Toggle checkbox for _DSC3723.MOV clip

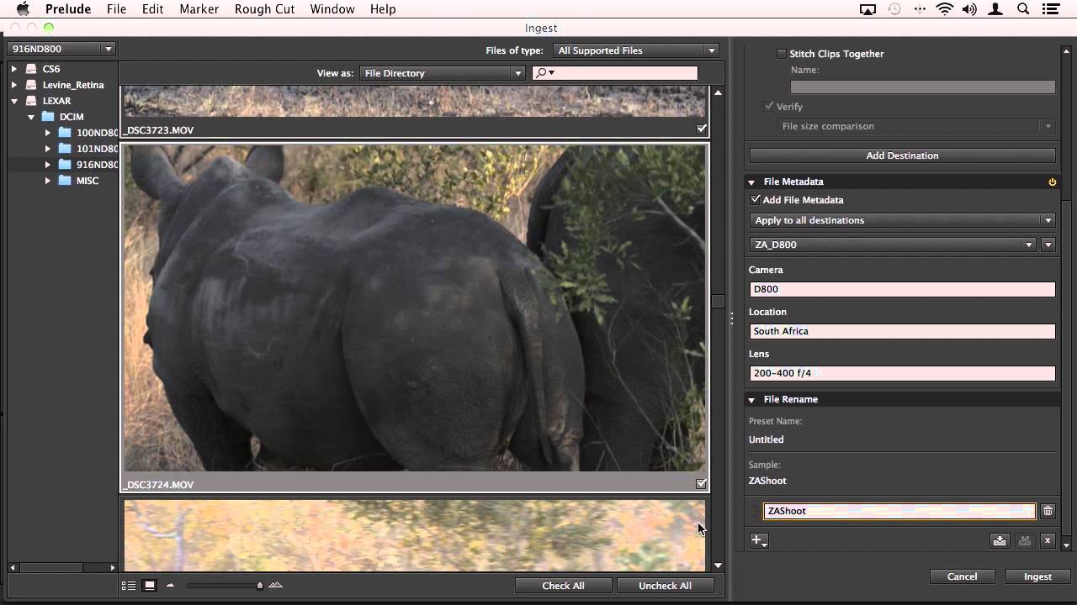click(x=702, y=129)
